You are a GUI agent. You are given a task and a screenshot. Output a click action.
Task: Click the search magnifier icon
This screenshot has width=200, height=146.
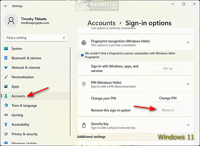pyautogui.click(x=64, y=38)
